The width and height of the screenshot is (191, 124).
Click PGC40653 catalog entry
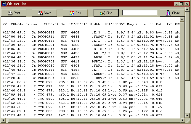tap(46, 33)
